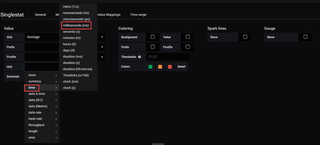
Task: Select duration (hh:mm:ss) option
Action: pyautogui.click(x=78, y=69)
